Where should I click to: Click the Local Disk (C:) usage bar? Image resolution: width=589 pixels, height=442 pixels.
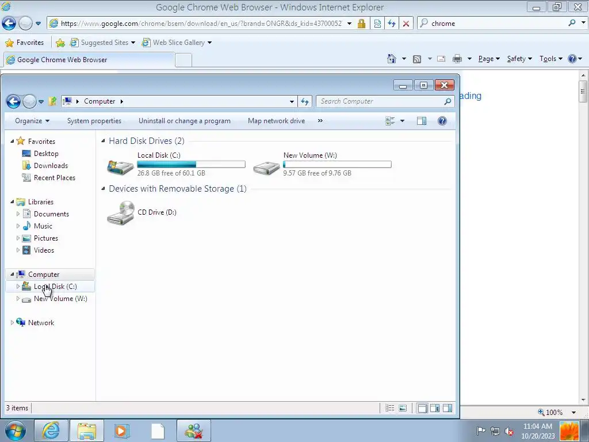point(191,164)
